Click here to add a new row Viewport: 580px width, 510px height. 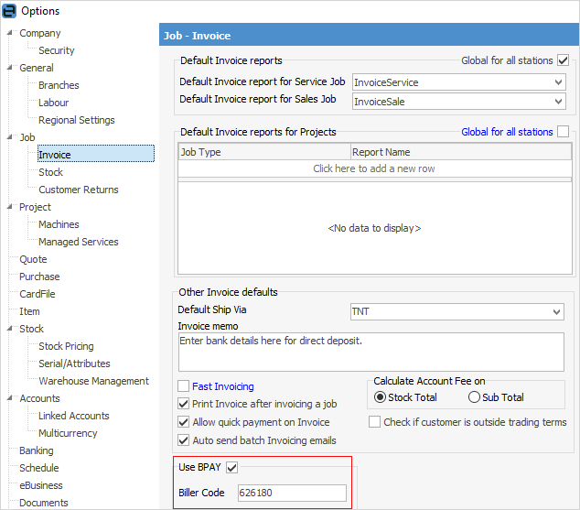pyautogui.click(x=374, y=168)
